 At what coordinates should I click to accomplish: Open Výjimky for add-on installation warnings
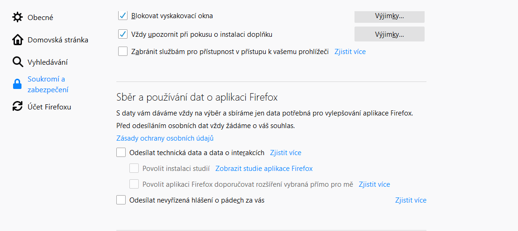389,34
